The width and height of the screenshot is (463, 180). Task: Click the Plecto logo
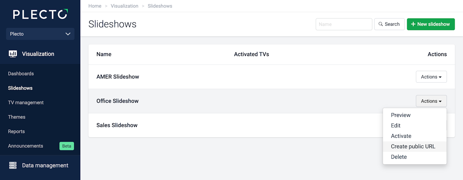click(x=40, y=14)
